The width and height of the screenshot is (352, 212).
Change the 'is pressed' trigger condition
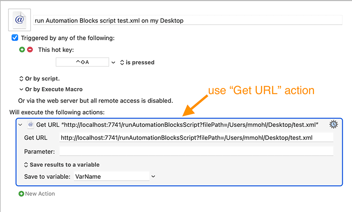point(137,62)
